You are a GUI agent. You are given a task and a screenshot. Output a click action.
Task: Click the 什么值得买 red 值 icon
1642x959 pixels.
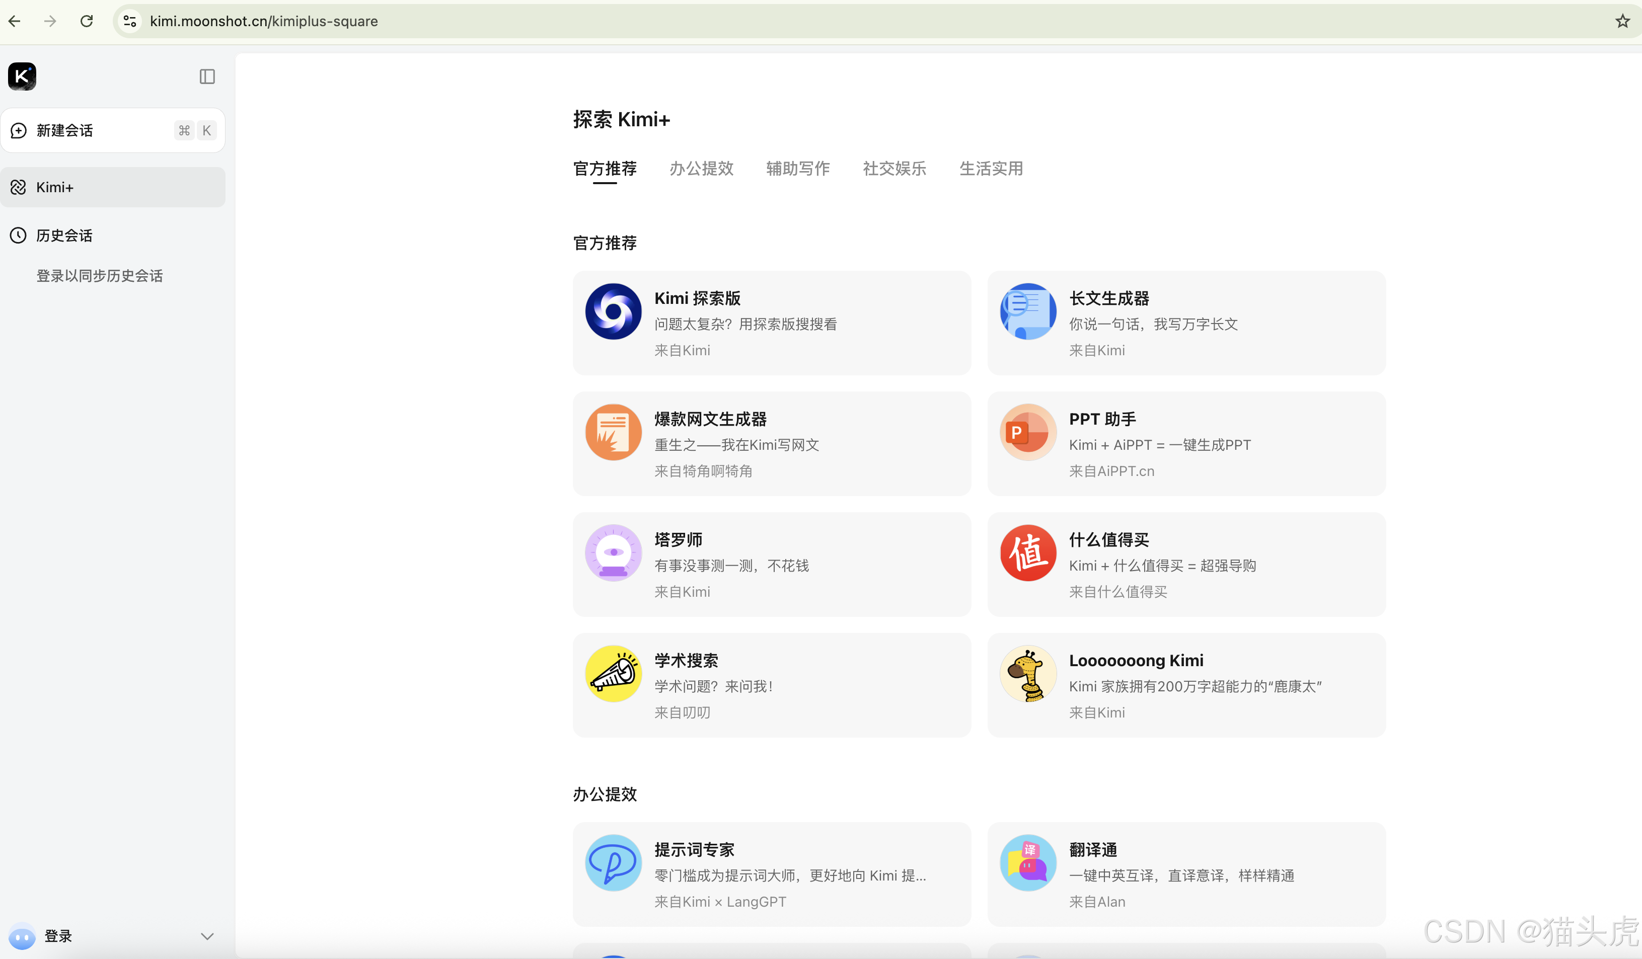1027,552
